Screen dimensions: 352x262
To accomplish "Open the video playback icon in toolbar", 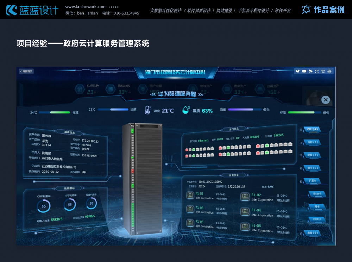I will 304,71.
